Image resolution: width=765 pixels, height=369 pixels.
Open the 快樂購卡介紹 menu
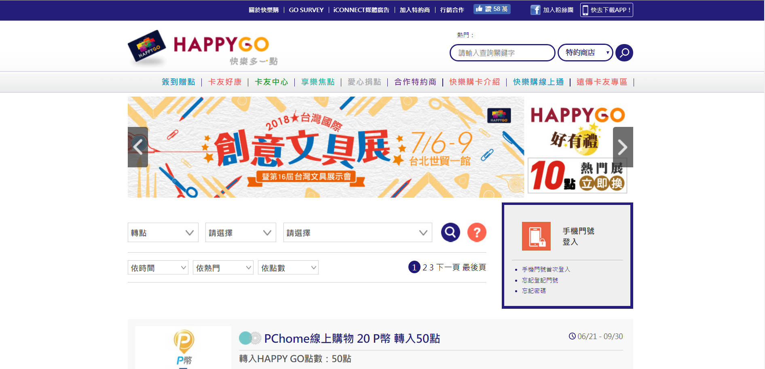coord(475,82)
